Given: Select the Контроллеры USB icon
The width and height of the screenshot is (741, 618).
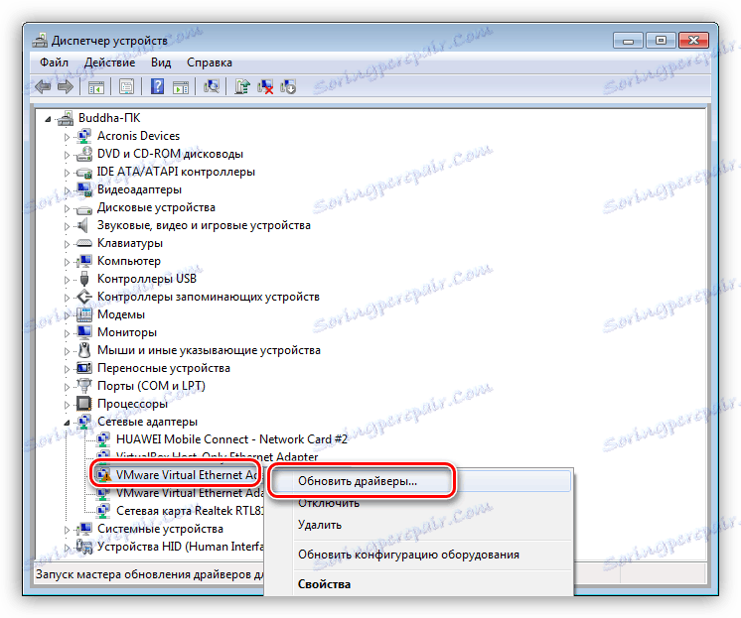Looking at the screenshot, I should click(x=84, y=279).
